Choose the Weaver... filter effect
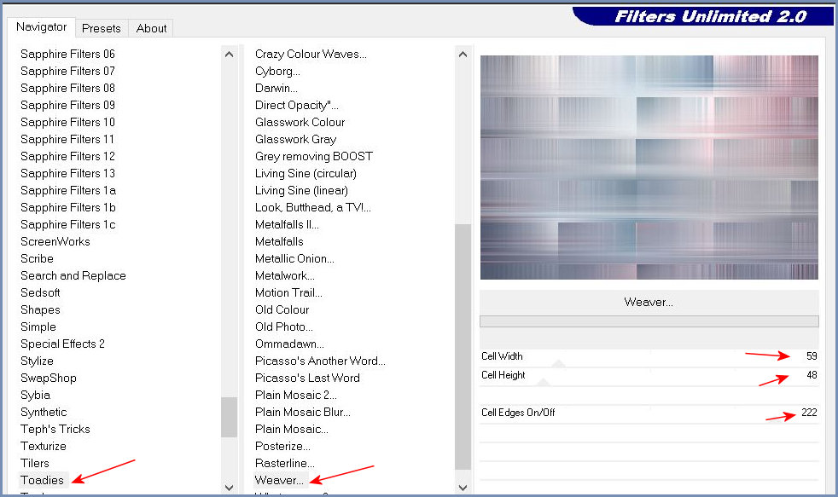Image resolution: width=838 pixels, height=497 pixels. [279, 480]
